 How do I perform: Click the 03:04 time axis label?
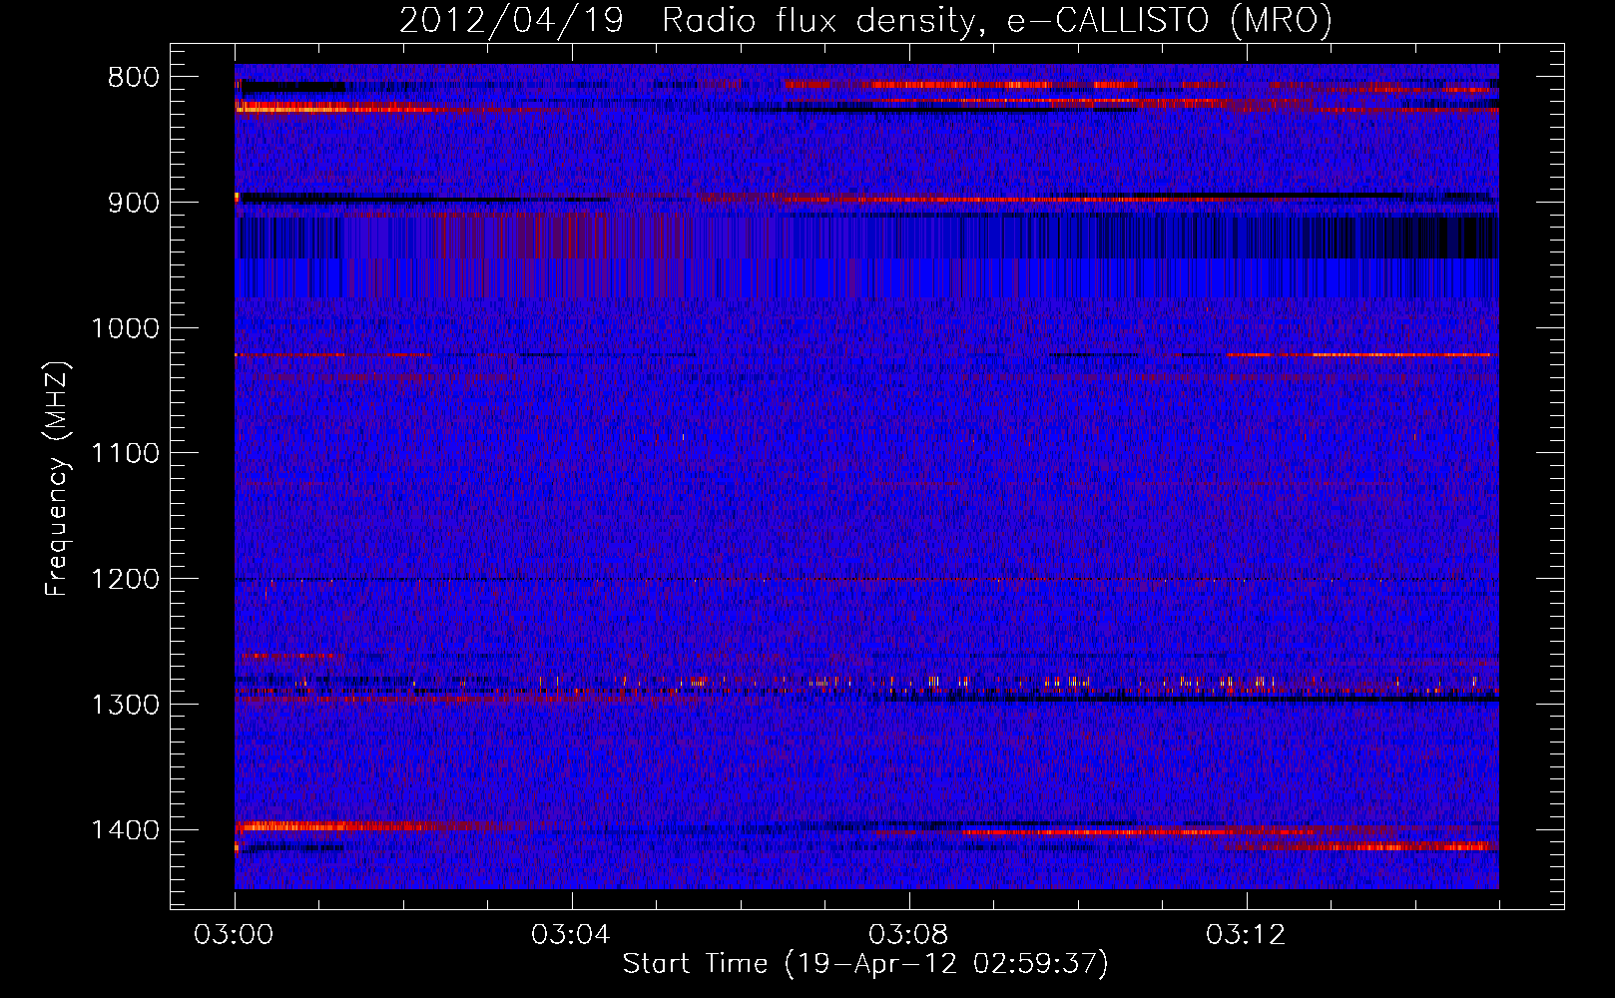(571, 935)
